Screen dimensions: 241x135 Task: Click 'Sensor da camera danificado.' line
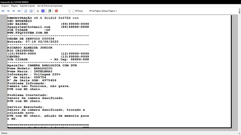pos(36,98)
